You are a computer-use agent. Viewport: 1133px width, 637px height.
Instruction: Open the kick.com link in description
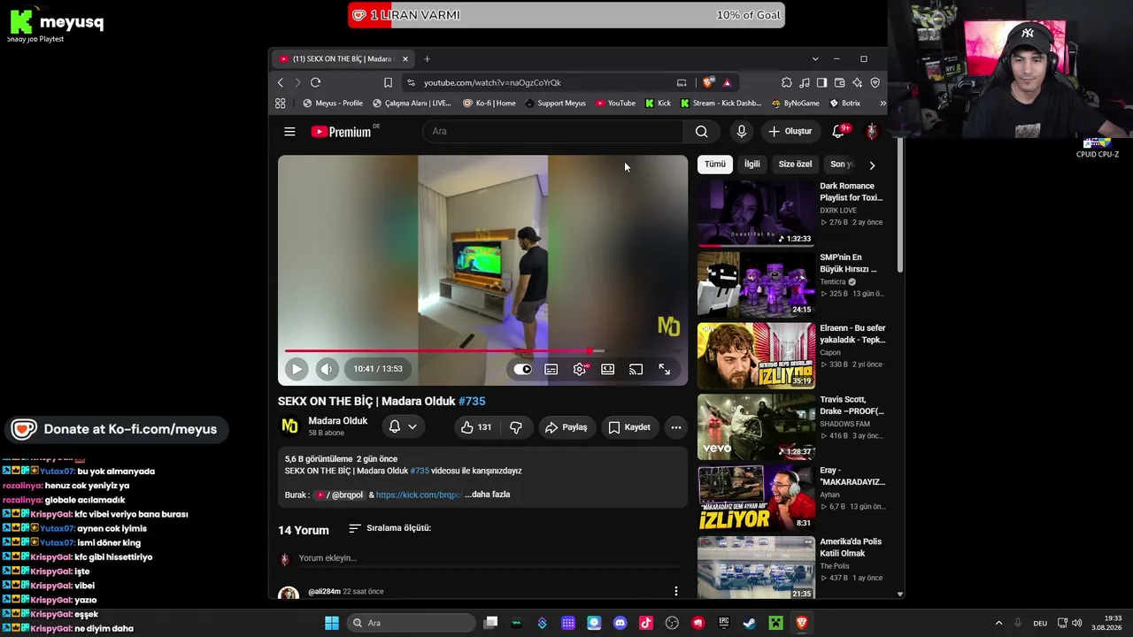point(419,495)
